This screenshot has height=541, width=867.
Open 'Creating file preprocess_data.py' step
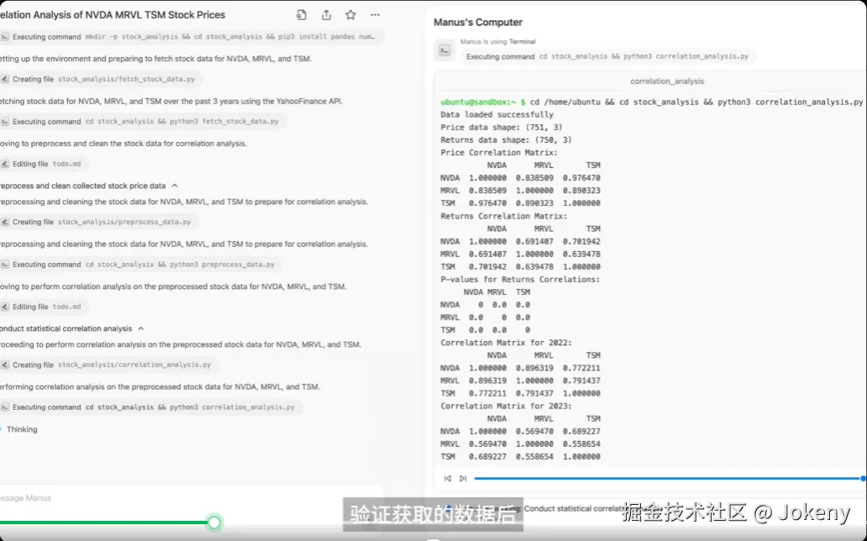click(x=99, y=222)
